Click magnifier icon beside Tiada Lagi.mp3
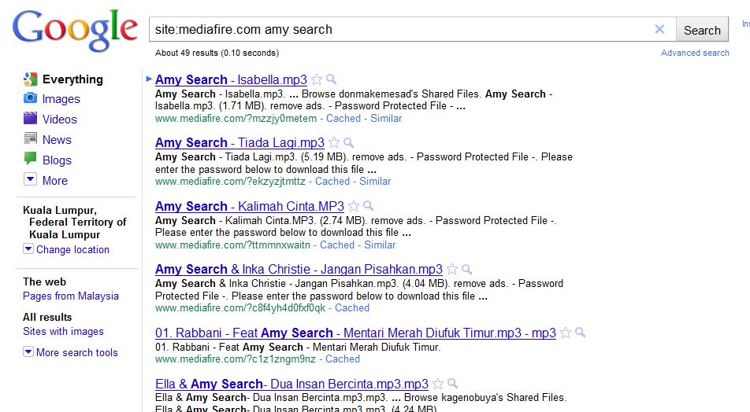Viewport: 750px width, 412px height. point(349,142)
